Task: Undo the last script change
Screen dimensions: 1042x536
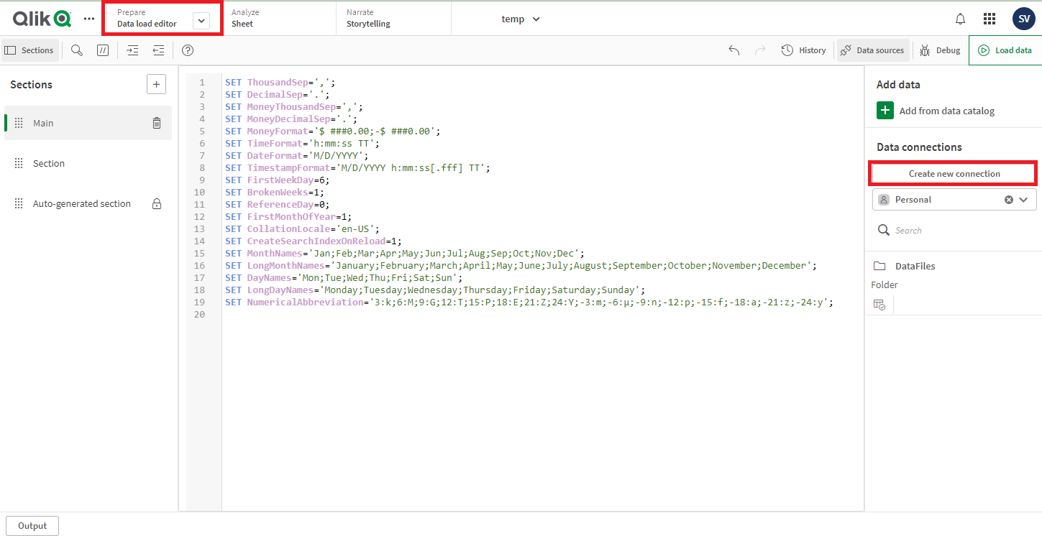Action: pos(733,50)
